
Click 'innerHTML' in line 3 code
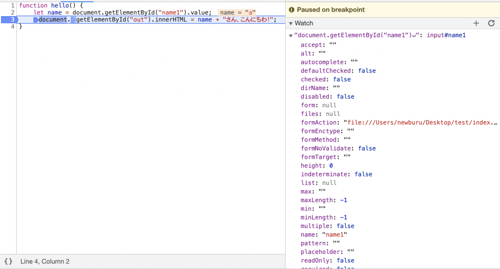click(x=171, y=19)
